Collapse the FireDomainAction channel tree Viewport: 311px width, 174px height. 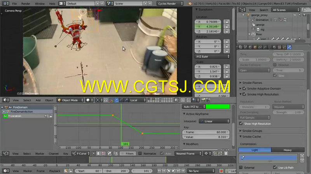(3, 111)
